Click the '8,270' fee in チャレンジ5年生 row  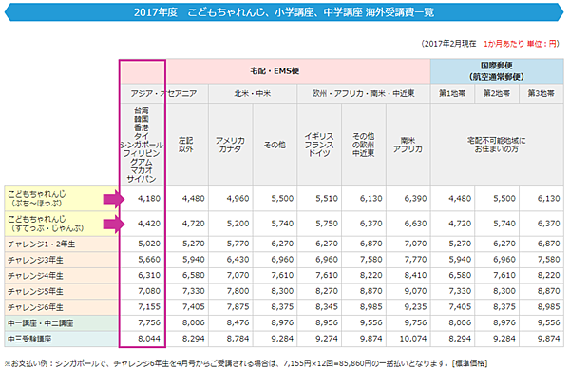(327, 291)
